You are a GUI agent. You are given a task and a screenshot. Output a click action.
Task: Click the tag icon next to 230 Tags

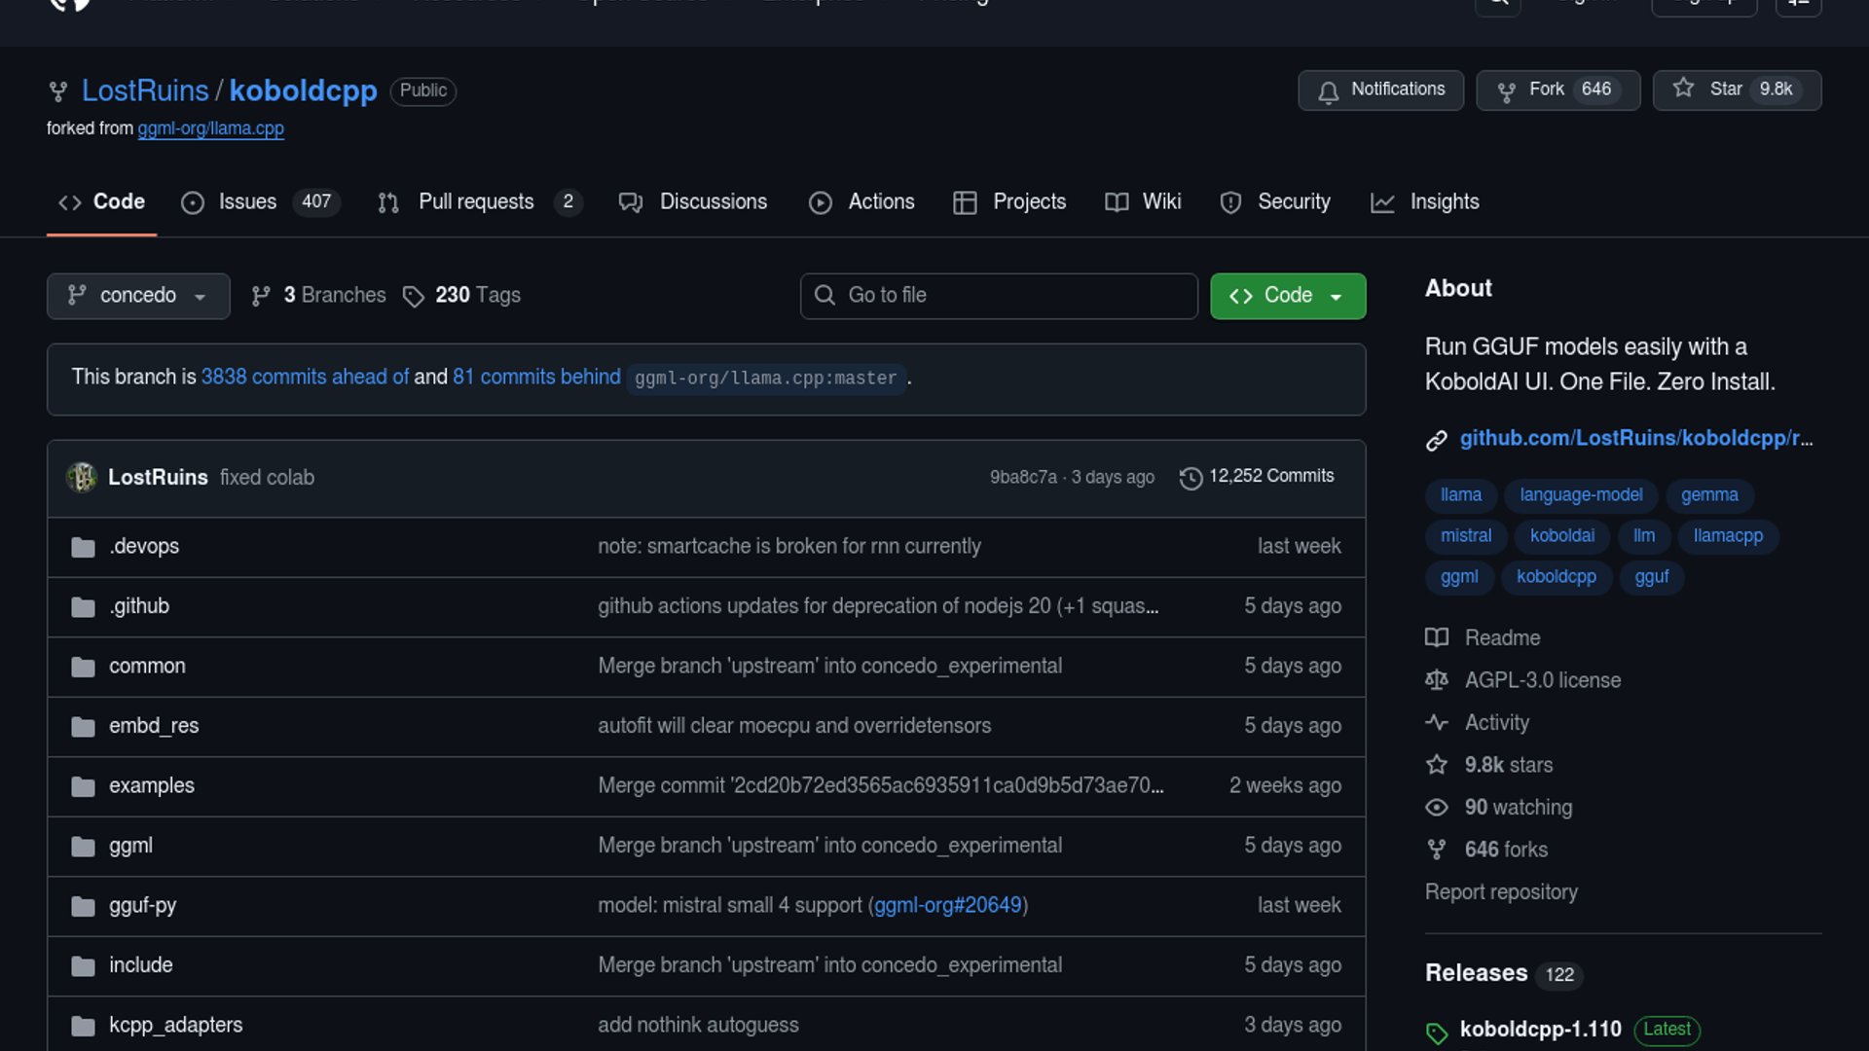(414, 296)
